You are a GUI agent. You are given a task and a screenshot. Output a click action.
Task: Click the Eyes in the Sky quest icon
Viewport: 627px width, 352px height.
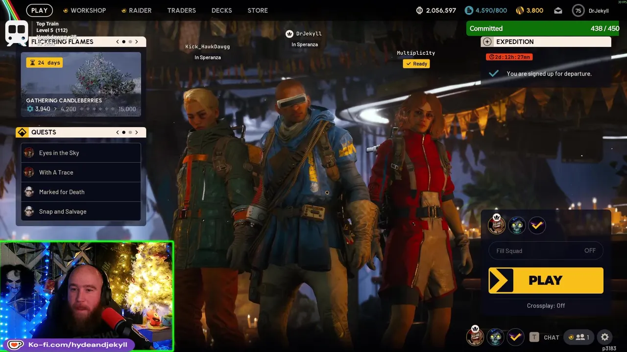[29, 153]
